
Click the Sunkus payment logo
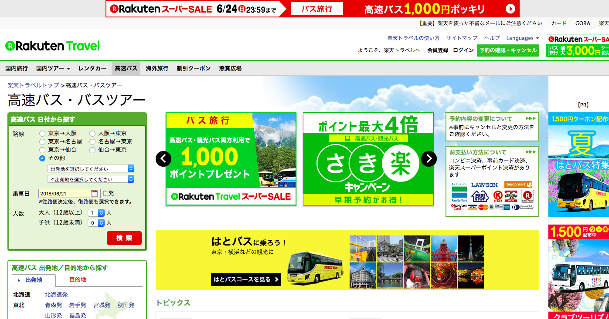pos(511,196)
